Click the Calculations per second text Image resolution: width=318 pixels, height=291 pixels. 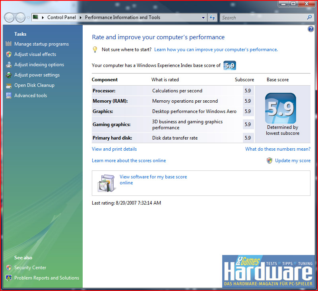177,91
